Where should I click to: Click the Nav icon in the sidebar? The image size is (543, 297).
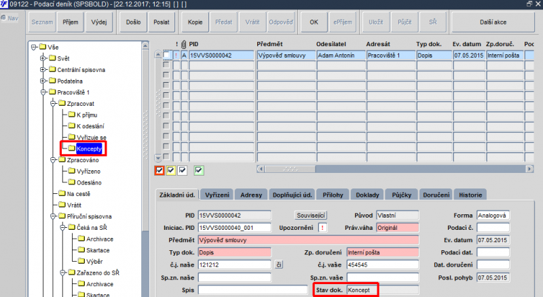pos(3,18)
